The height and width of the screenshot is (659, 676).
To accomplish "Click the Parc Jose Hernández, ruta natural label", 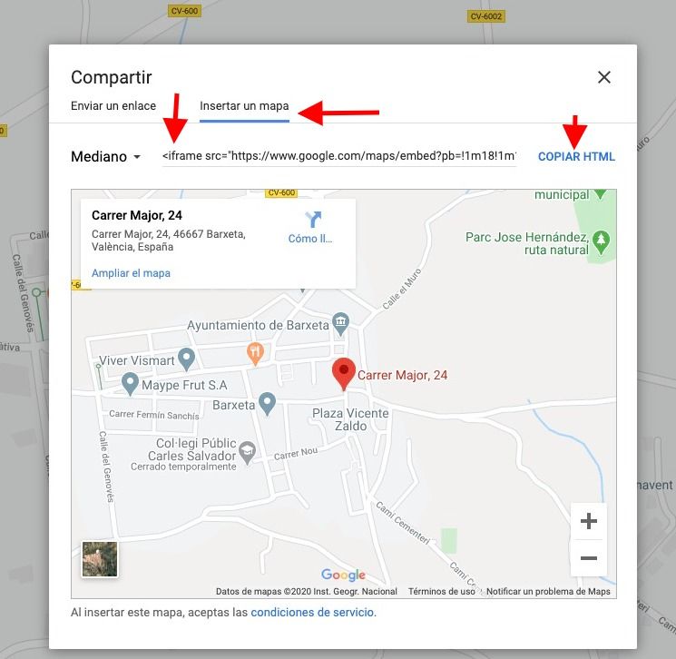I will click(x=527, y=243).
